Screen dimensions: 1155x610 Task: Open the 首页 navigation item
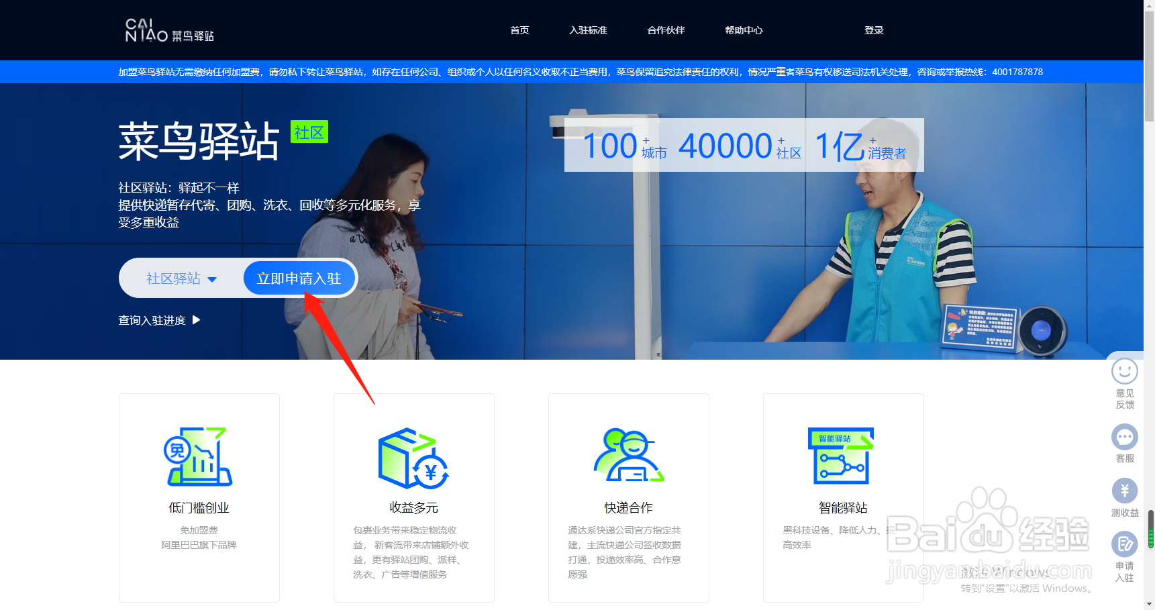coord(519,30)
